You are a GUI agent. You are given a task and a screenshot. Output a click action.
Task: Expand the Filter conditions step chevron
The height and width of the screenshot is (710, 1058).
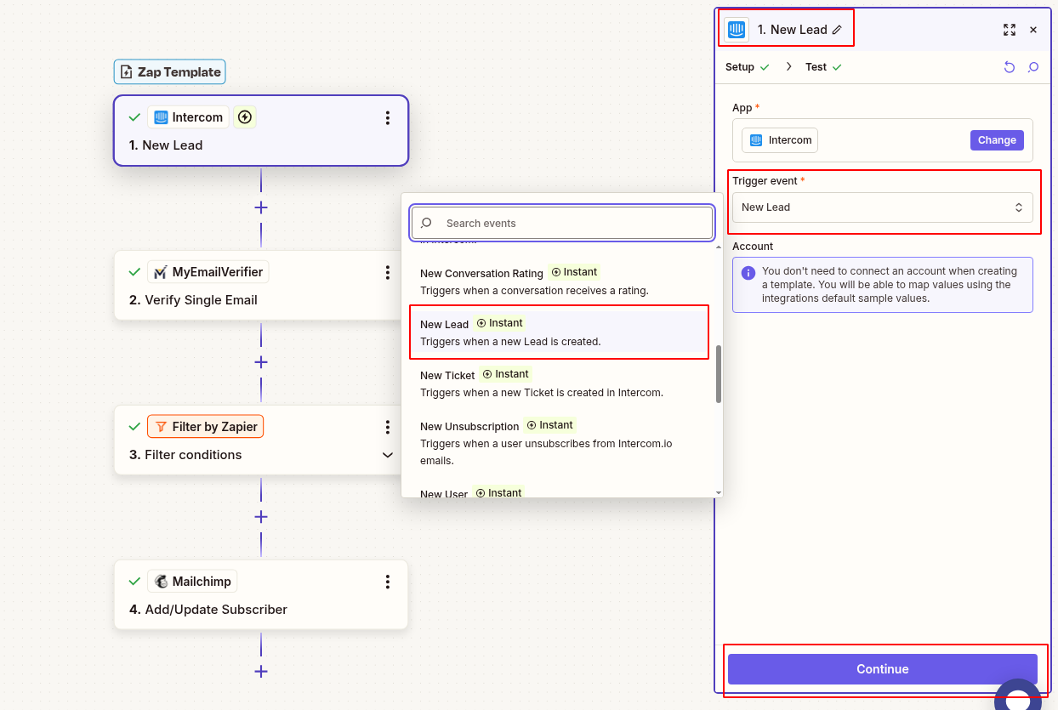[388, 455]
